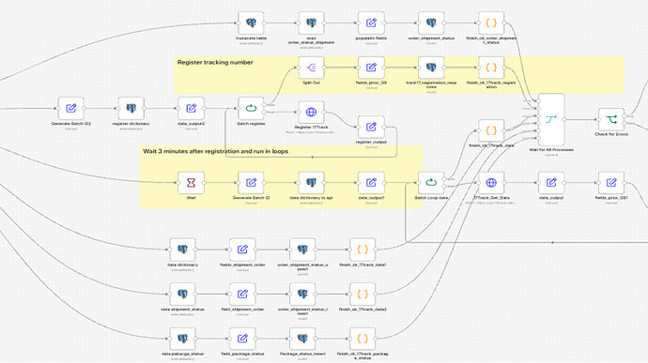This screenshot has width=648, height=363.
Task: Select the fields_prior_DB edit node
Action: [x=371, y=68]
